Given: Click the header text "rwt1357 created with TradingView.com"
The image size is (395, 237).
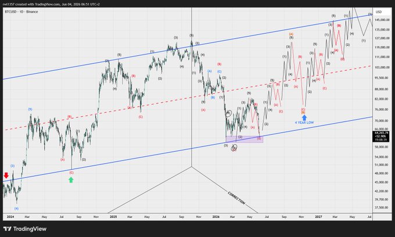Looking at the screenshot, I should (x=31, y=4).
